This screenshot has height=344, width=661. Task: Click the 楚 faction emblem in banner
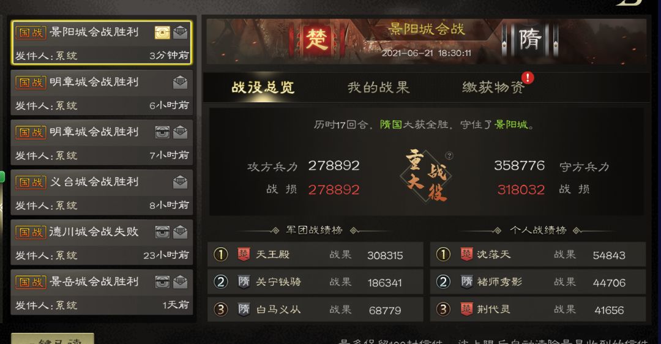[x=317, y=40]
